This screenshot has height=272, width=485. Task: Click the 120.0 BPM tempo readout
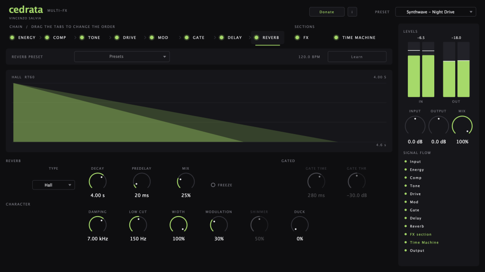[309, 57]
